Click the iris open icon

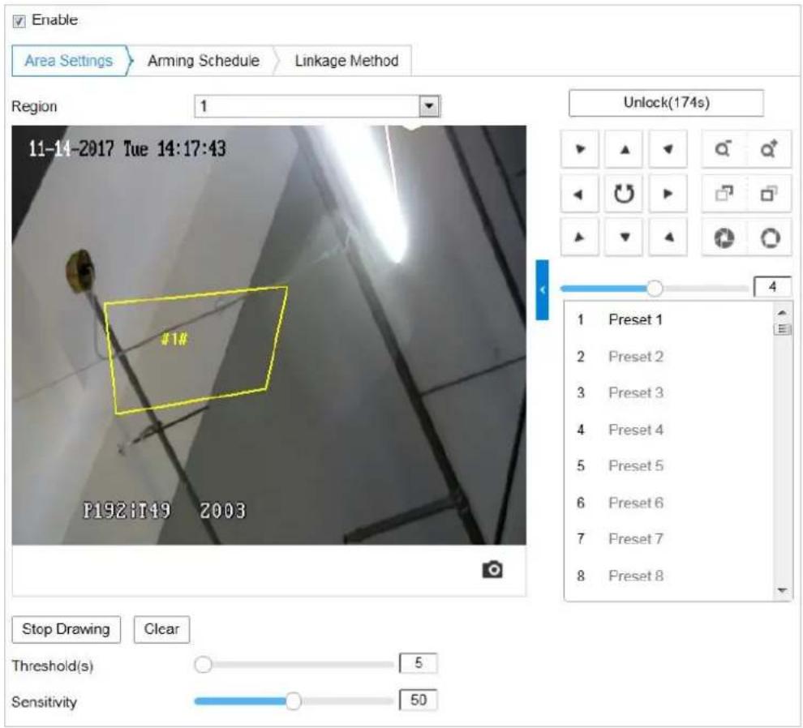point(769,238)
